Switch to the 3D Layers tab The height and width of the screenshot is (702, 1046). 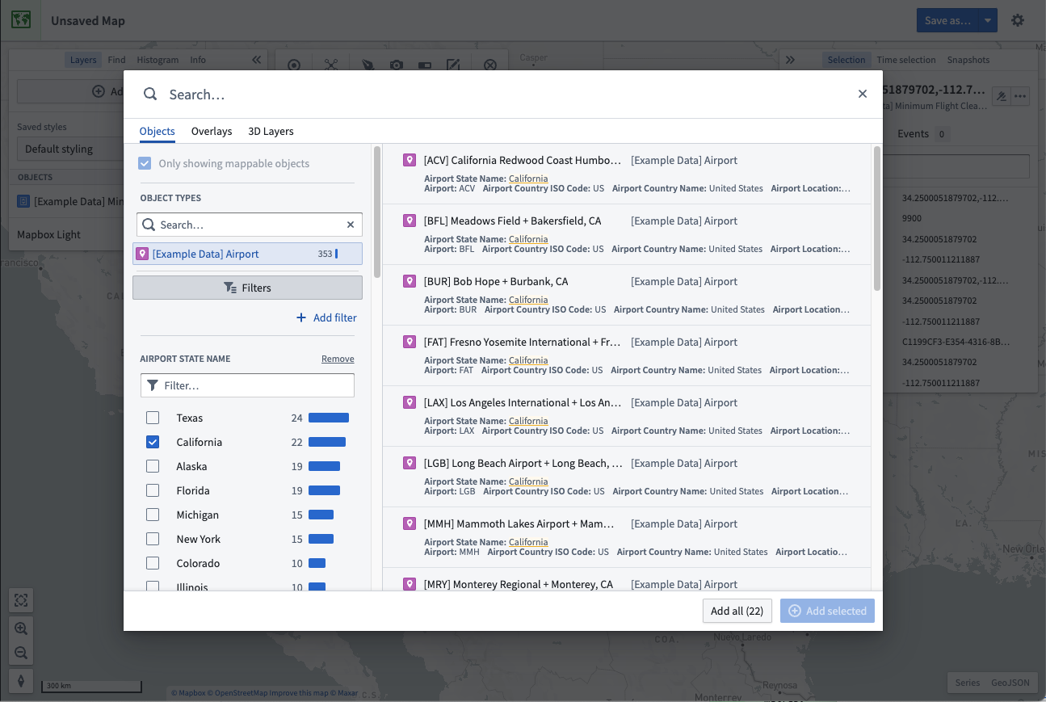[x=271, y=131]
